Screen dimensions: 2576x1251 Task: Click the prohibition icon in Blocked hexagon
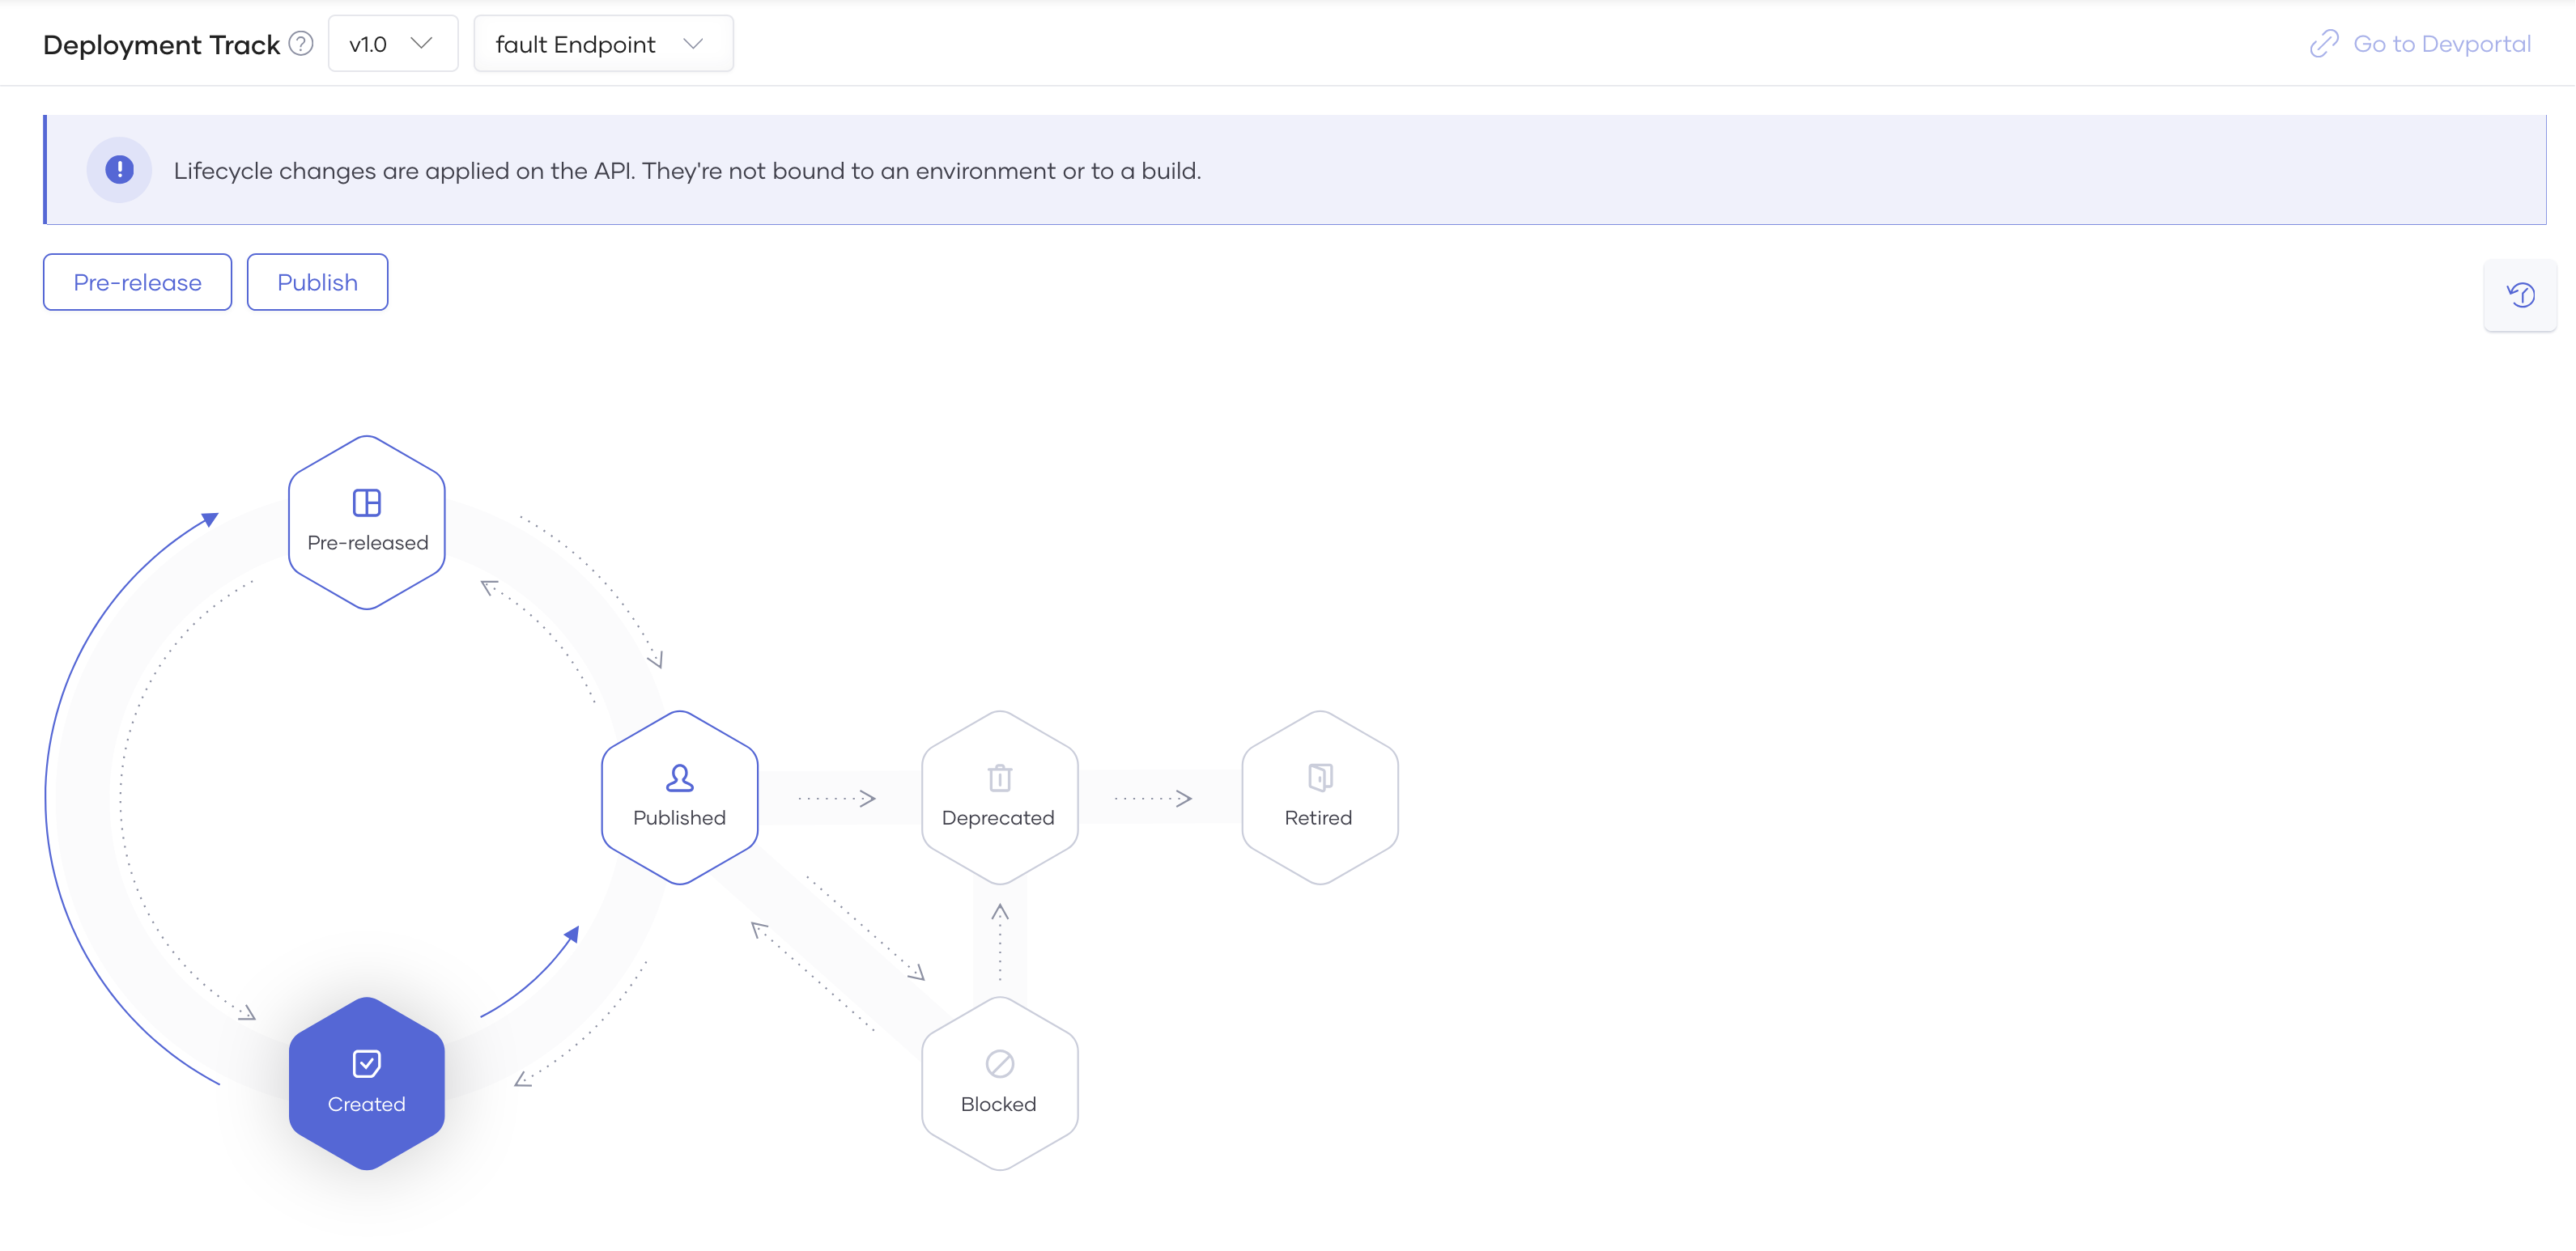(999, 1063)
